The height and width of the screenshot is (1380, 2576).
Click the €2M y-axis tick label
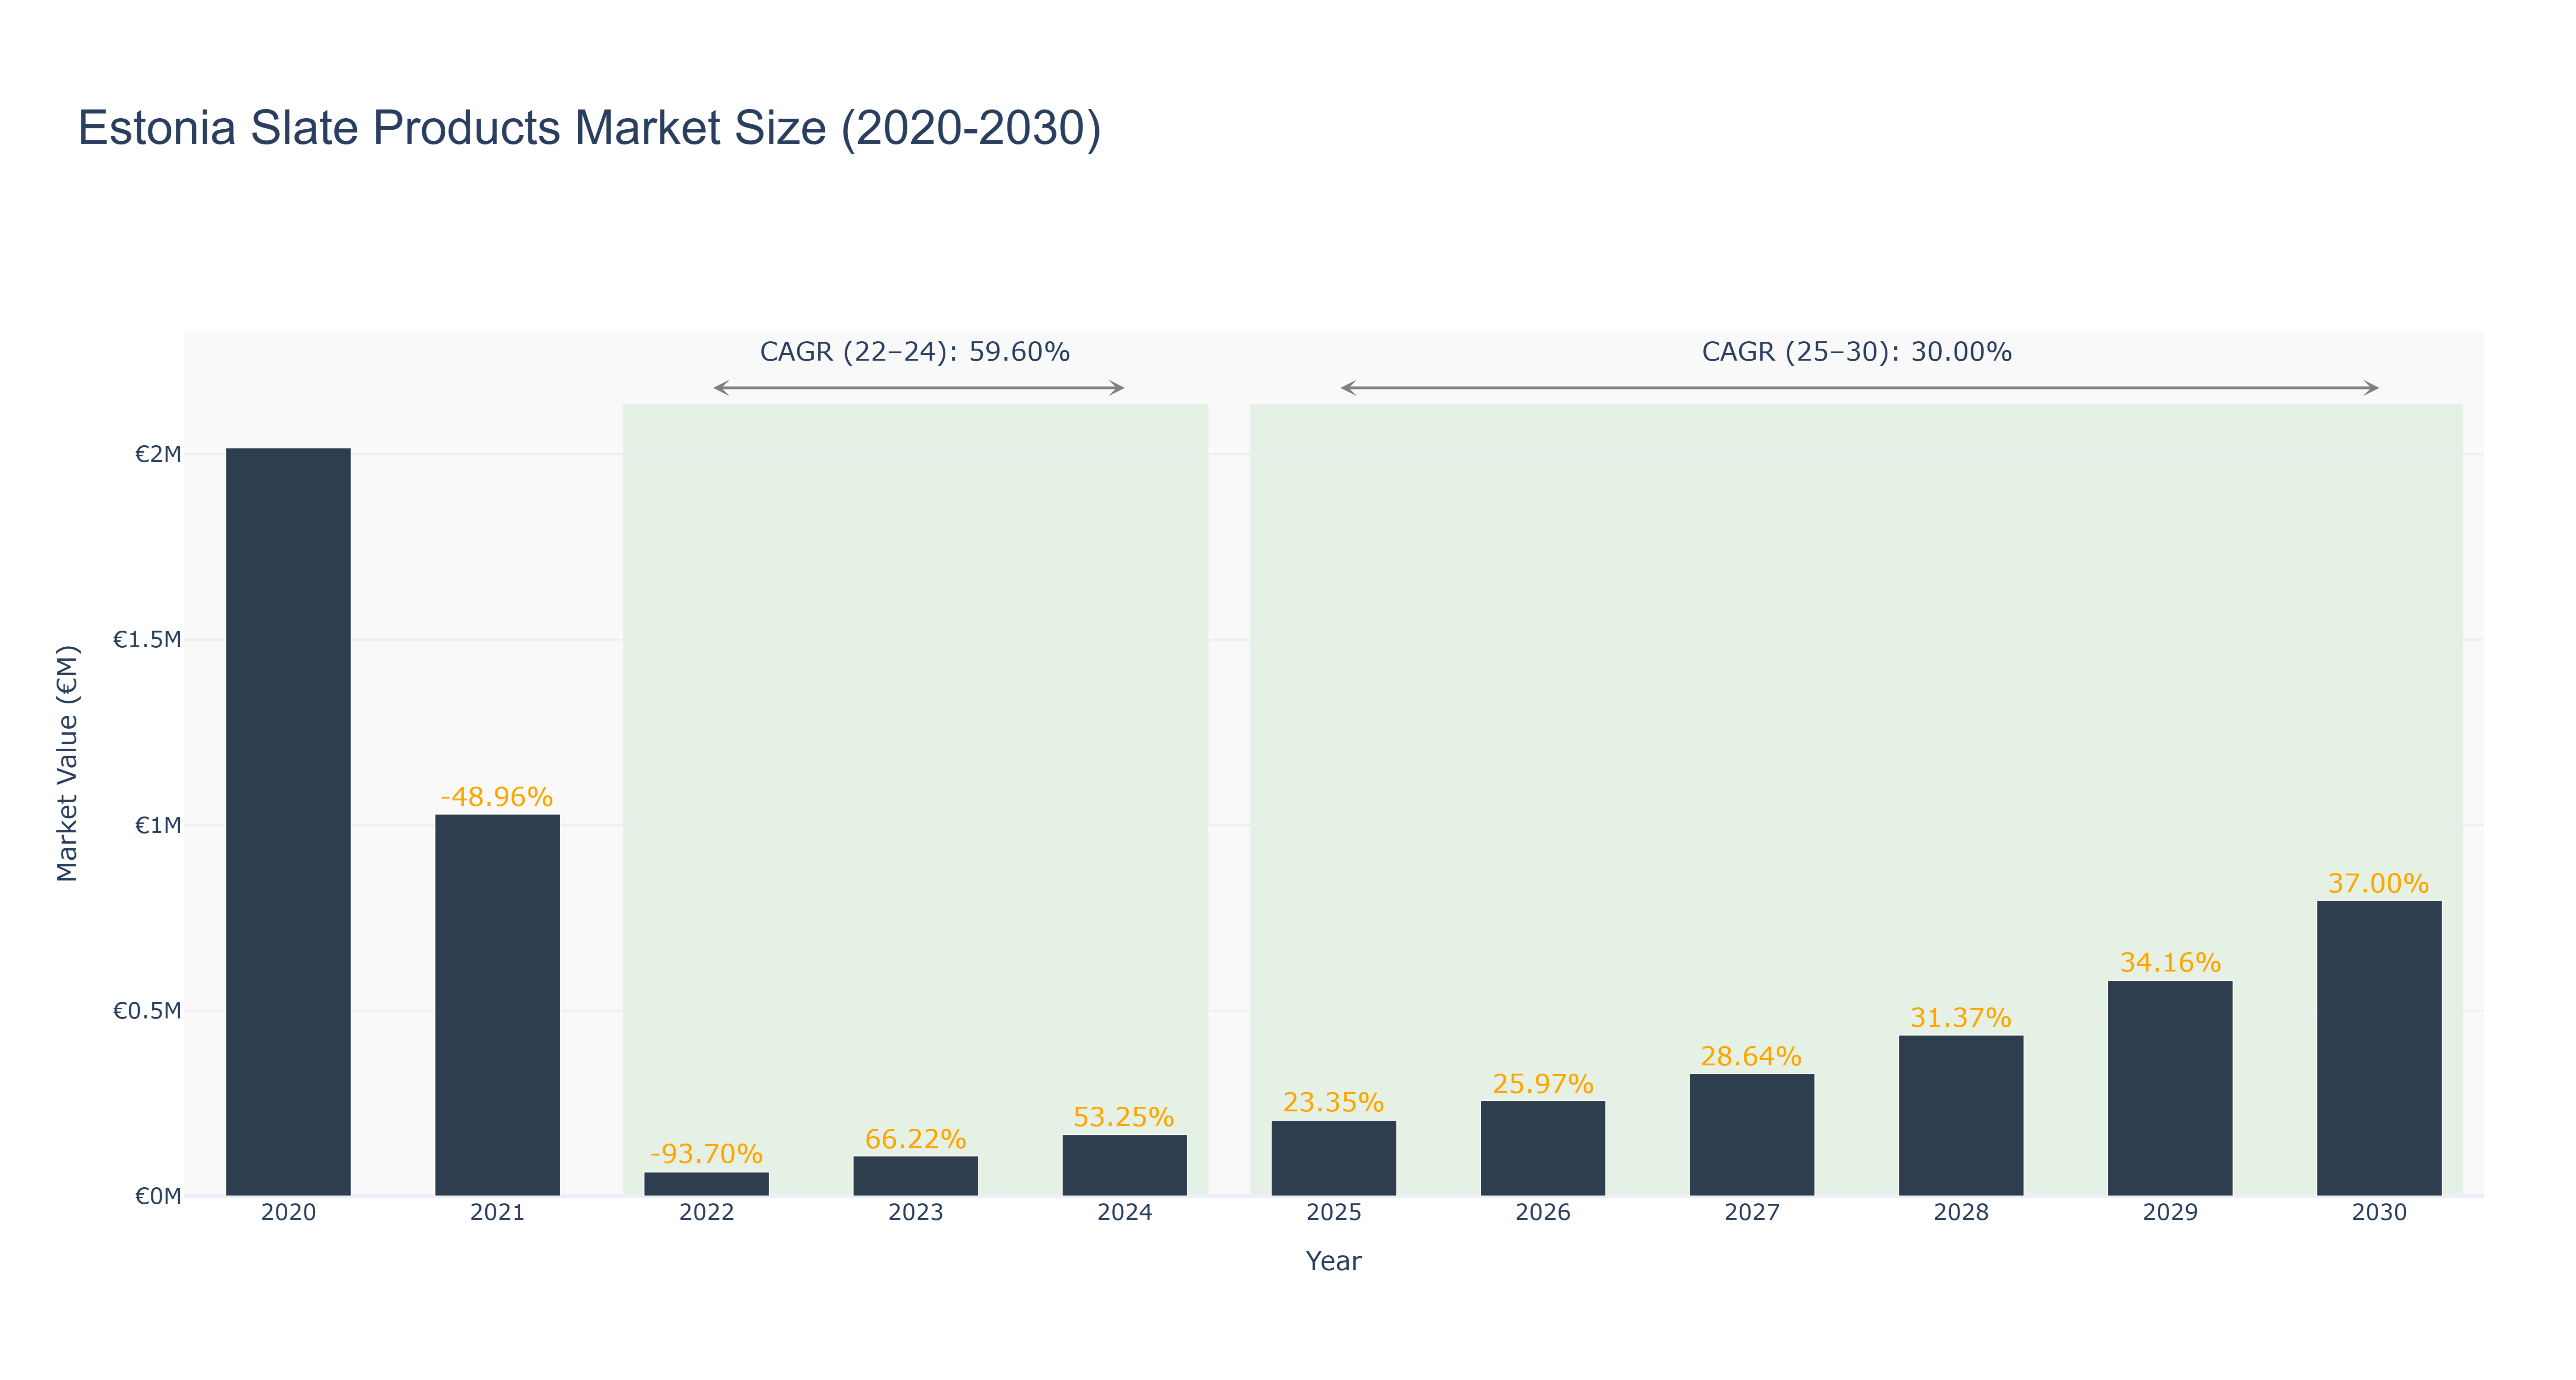tap(158, 455)
